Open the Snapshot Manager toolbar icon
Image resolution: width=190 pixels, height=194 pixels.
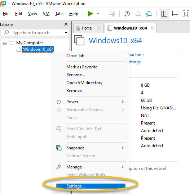[x=149, y=14]
